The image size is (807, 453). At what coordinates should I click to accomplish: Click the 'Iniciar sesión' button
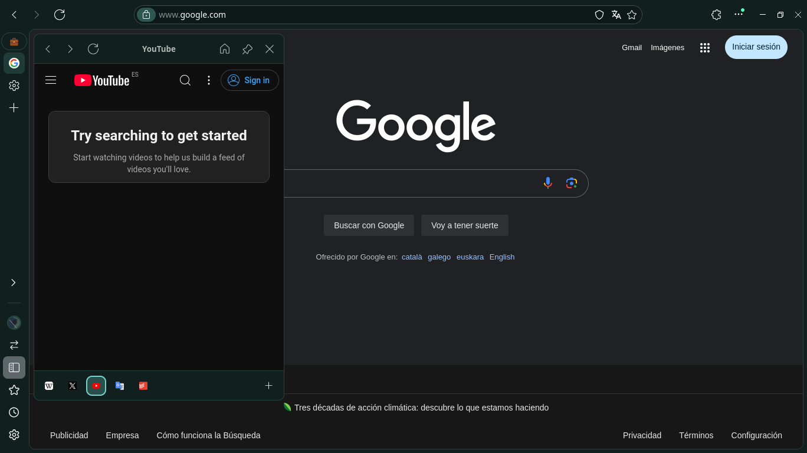click(756, 47)
